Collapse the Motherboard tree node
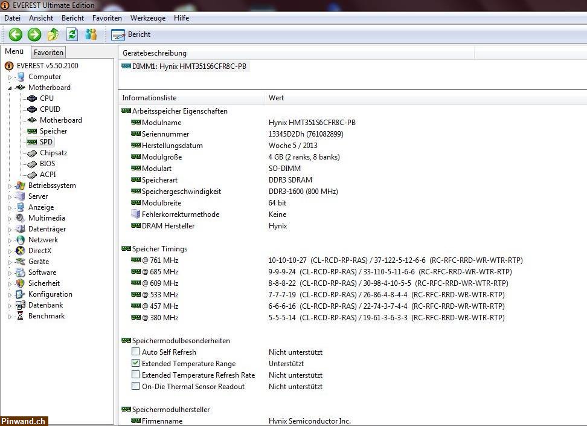 (11, 87)
